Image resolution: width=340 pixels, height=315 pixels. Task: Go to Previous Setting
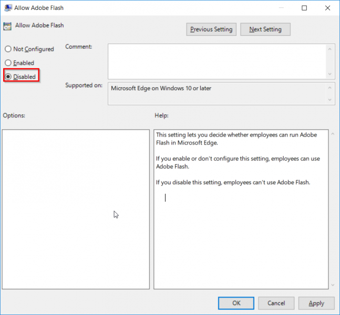211,29
